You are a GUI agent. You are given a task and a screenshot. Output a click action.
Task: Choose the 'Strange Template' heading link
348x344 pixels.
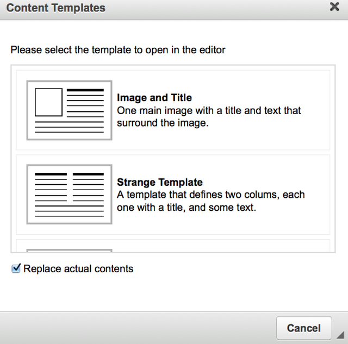(160, 182)
